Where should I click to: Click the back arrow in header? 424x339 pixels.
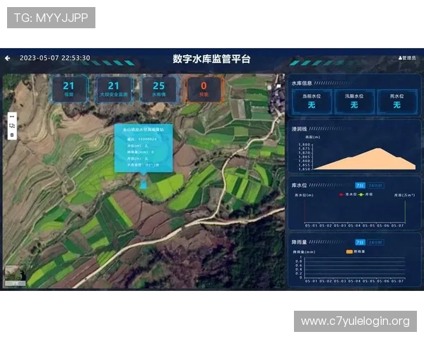(x=8, y=58)
